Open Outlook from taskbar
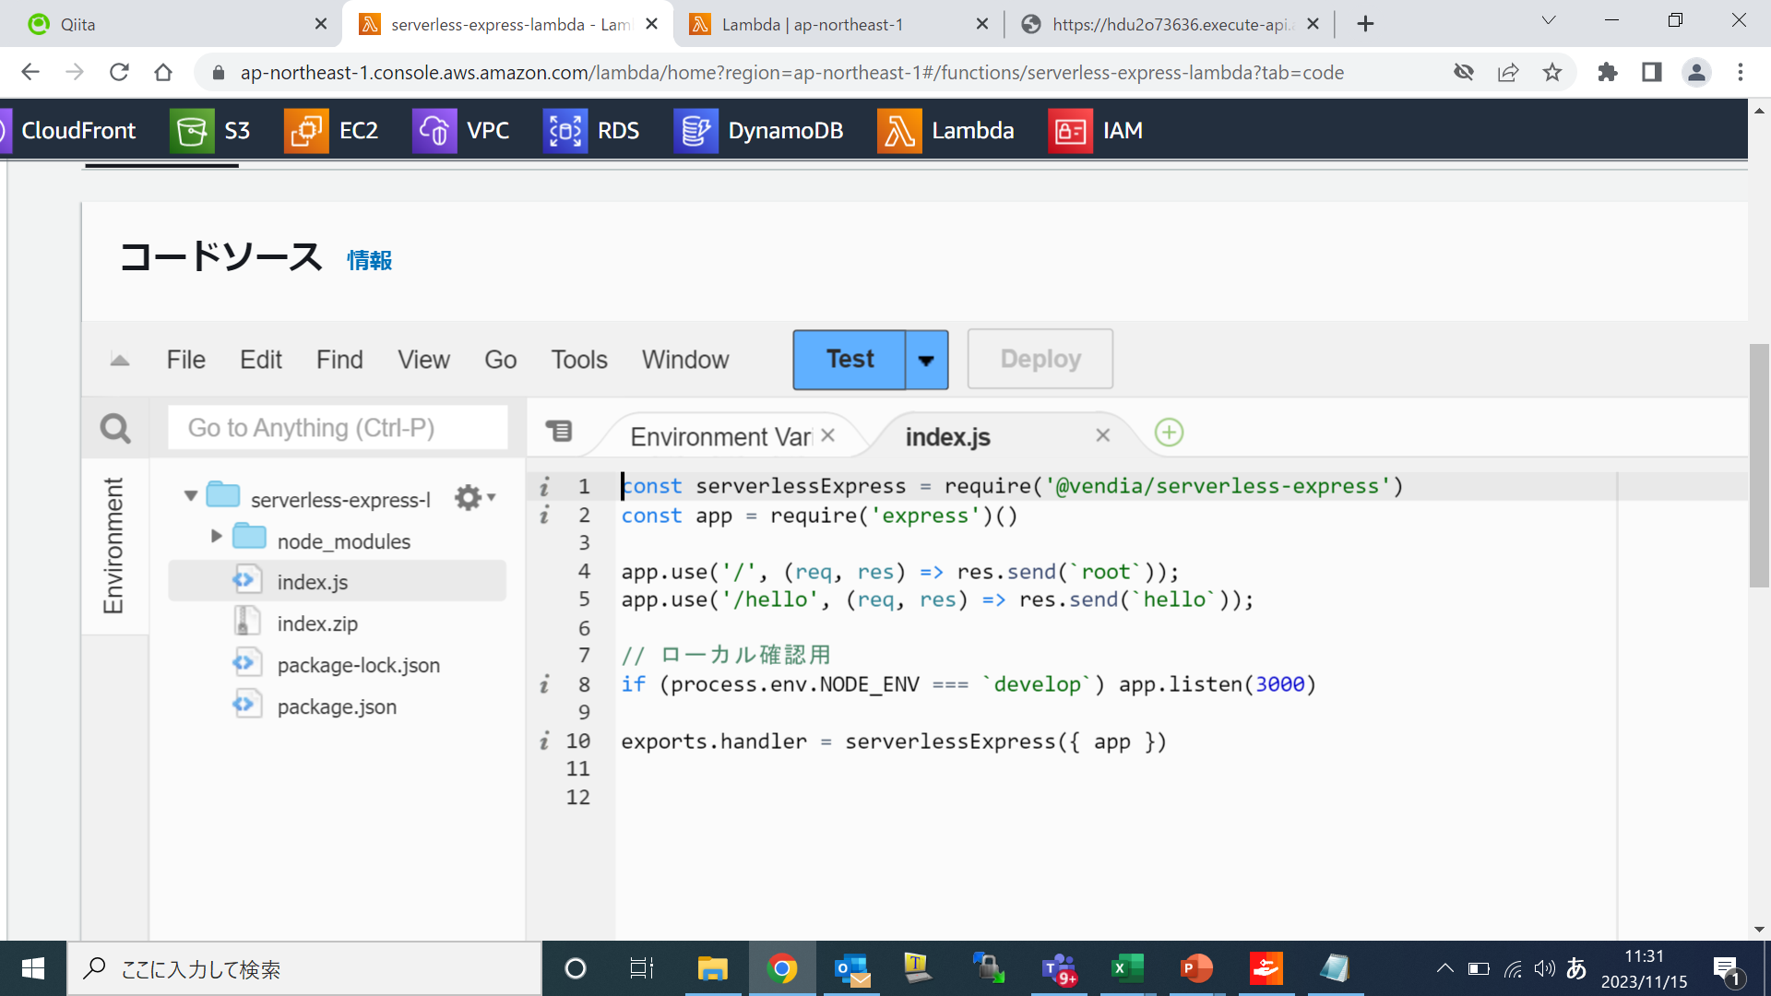 851,968
